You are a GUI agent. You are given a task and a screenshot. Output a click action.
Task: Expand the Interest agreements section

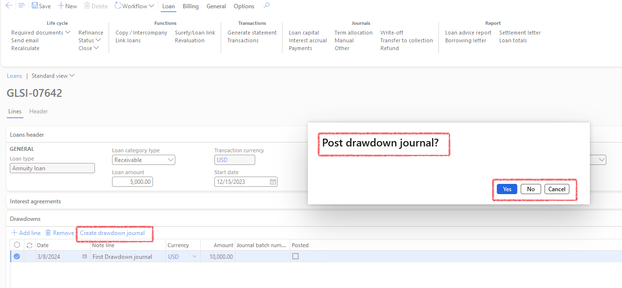[36, 201]
